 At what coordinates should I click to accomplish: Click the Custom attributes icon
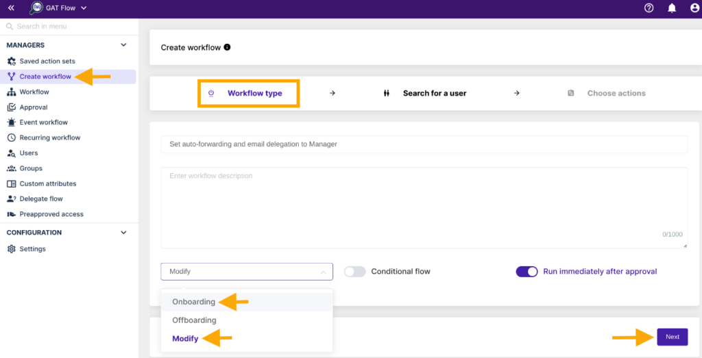[x=12, y=183]
